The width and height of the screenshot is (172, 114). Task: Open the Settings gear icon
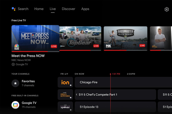pyautogui.click(x=167, y=9)
